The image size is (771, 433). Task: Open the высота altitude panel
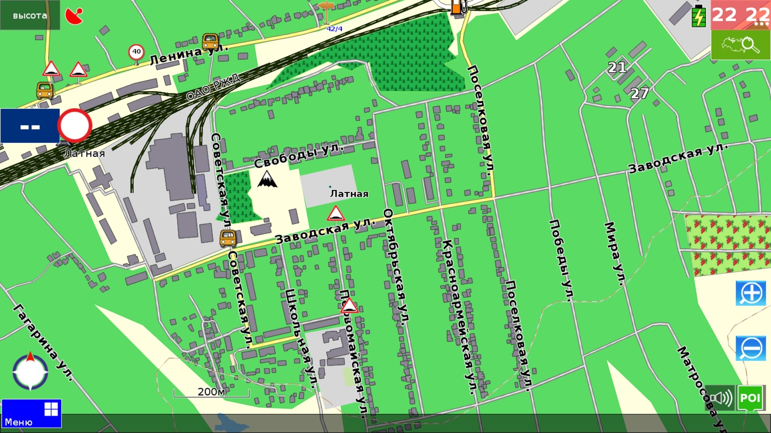[30, 15]
